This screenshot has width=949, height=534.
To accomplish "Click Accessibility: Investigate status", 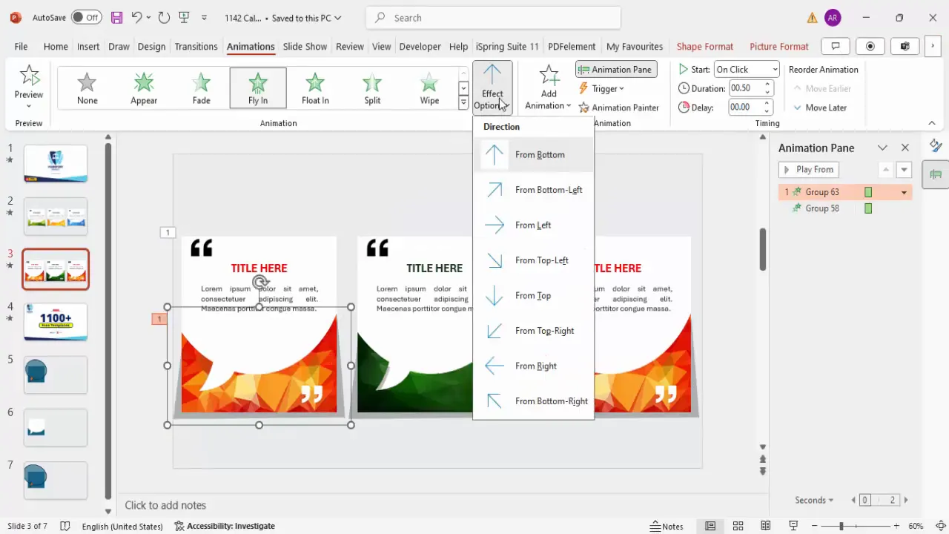I will (225, 526).
